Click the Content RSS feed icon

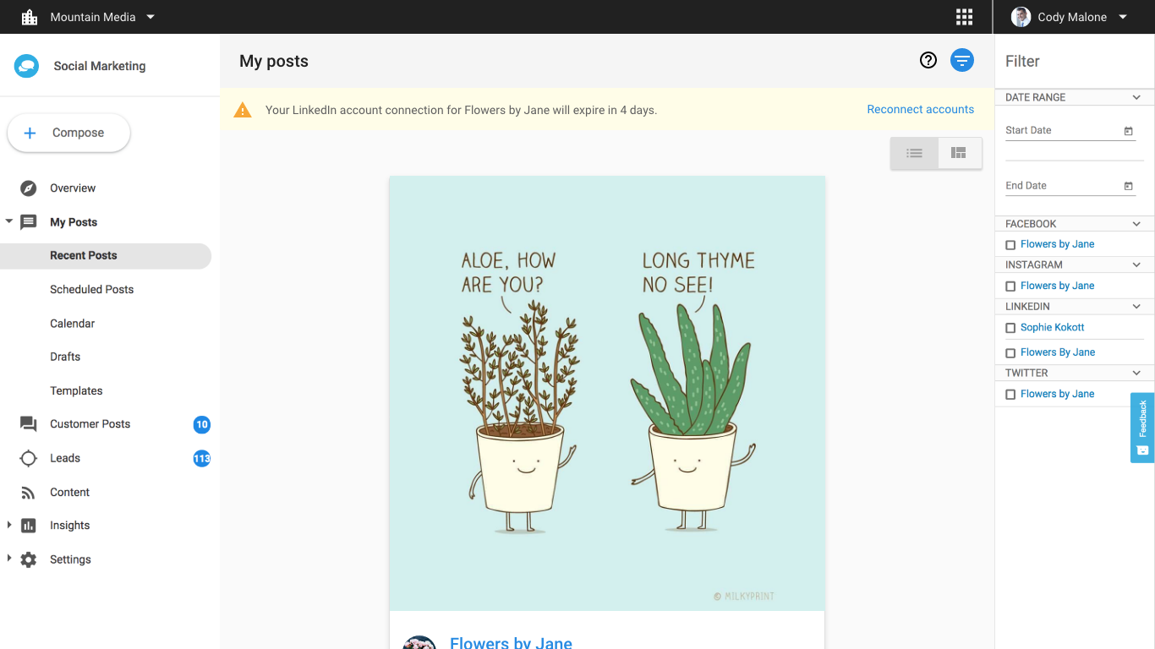(29, 493)
